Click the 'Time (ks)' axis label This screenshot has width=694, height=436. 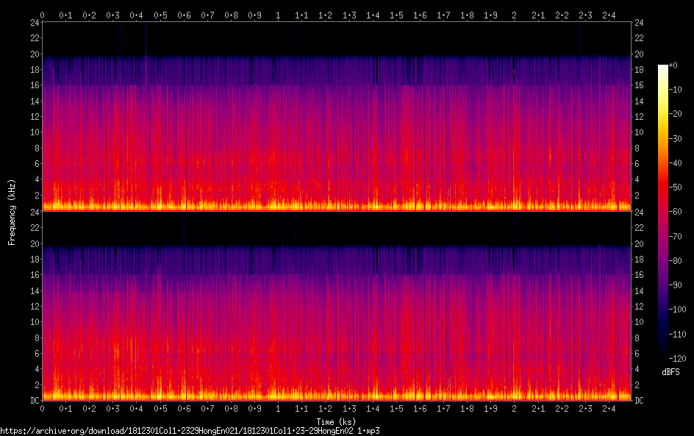336,422
